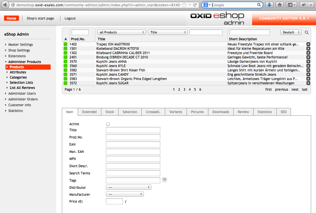Open the Manufacturer dropdown

(125, 194)
